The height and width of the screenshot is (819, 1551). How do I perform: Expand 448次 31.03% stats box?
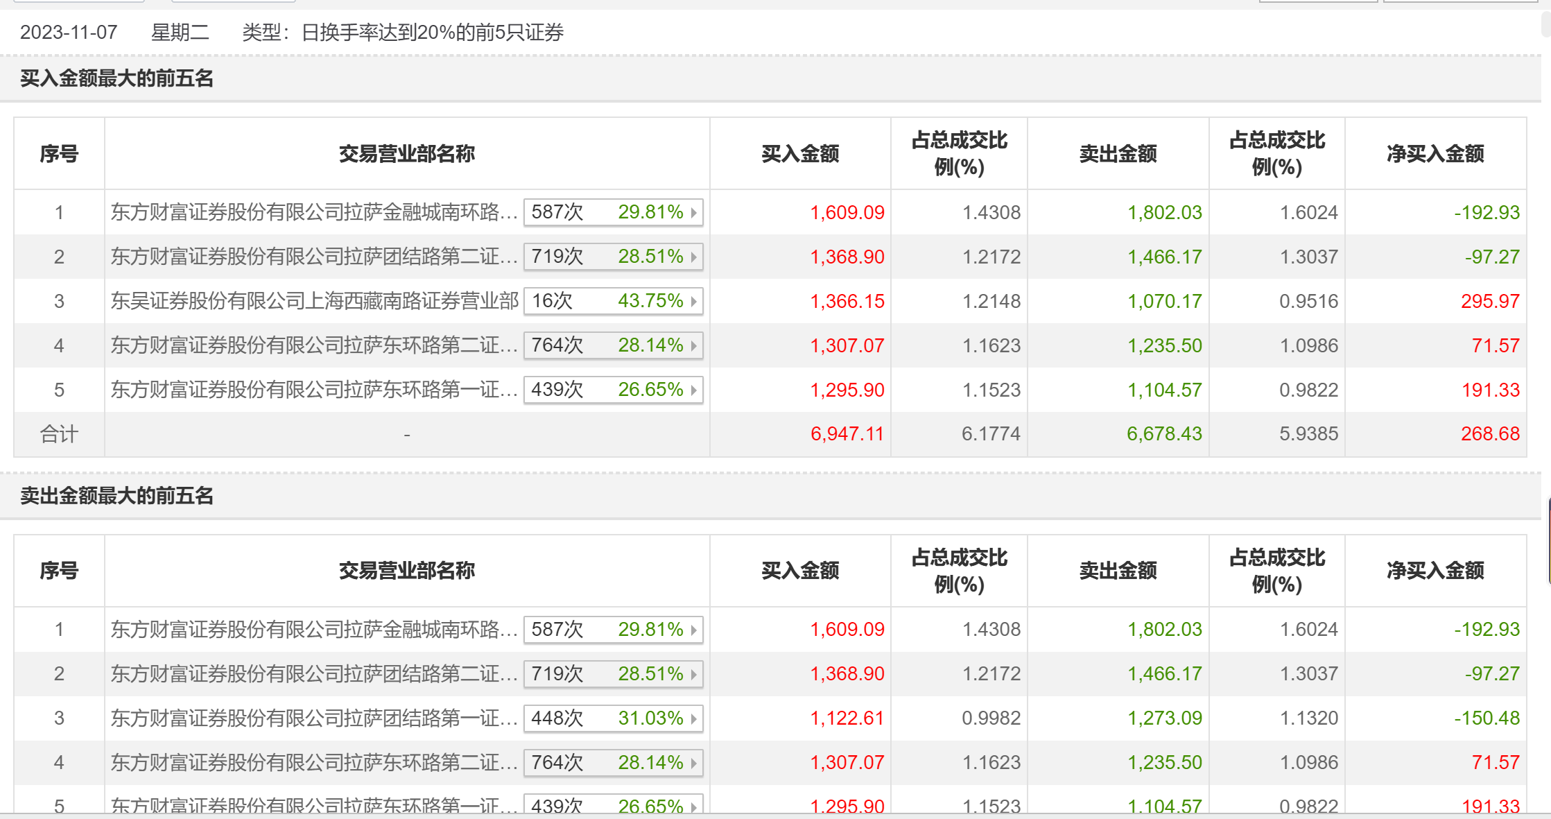pos(612,718)
